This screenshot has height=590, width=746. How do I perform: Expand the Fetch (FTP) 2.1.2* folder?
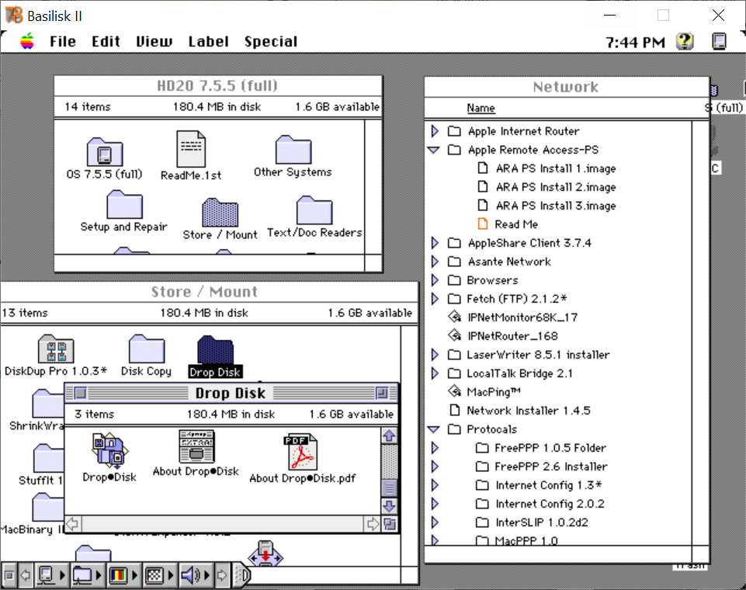click(435, 298)
